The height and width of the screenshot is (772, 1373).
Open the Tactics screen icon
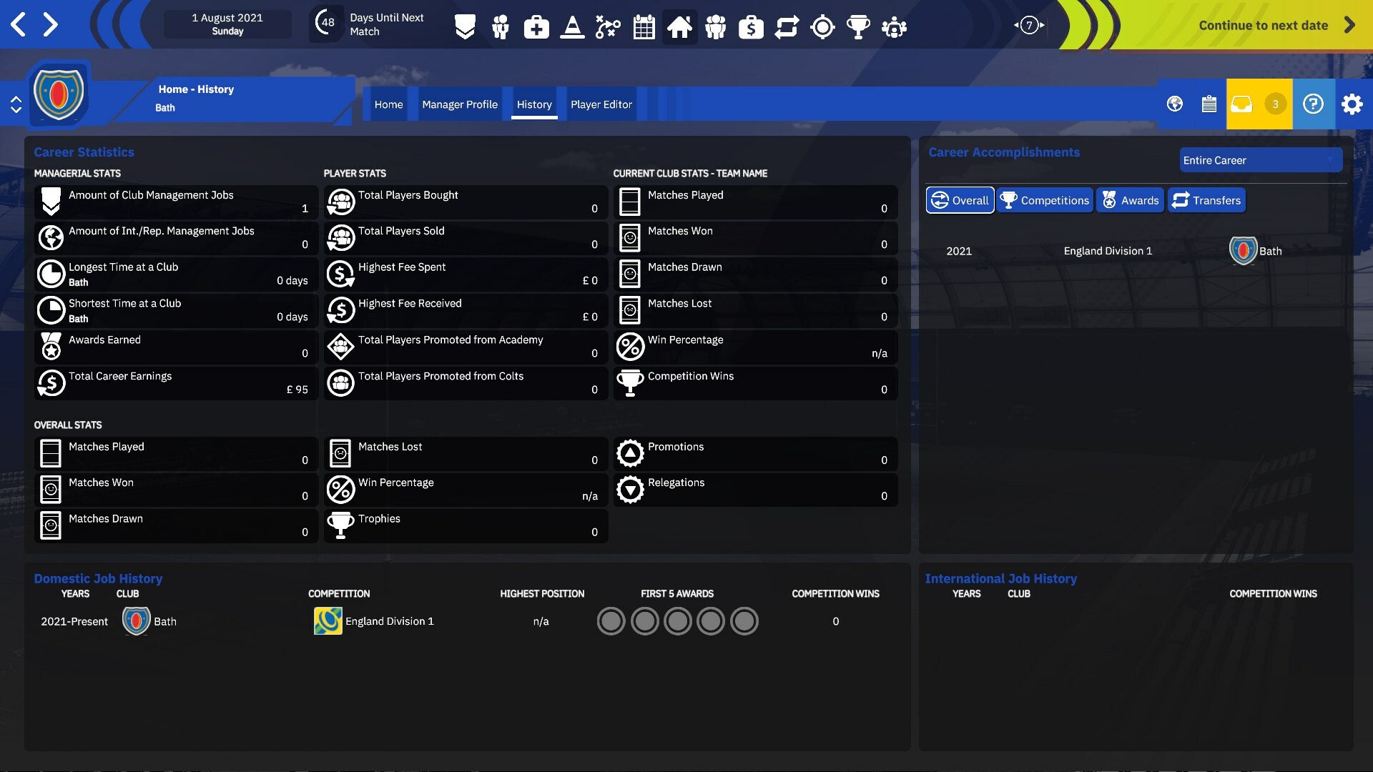click(608, 26)
